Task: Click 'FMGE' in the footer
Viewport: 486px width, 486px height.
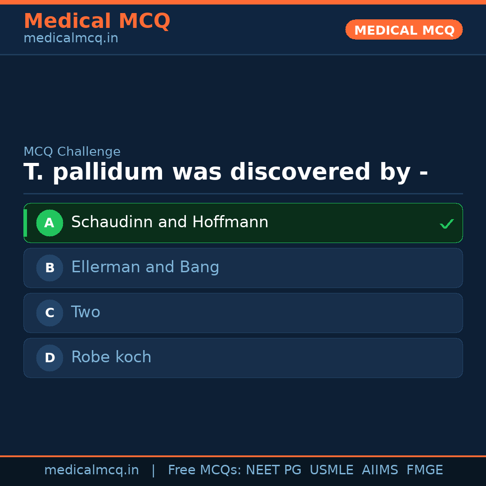Action: tap(424, 470)
